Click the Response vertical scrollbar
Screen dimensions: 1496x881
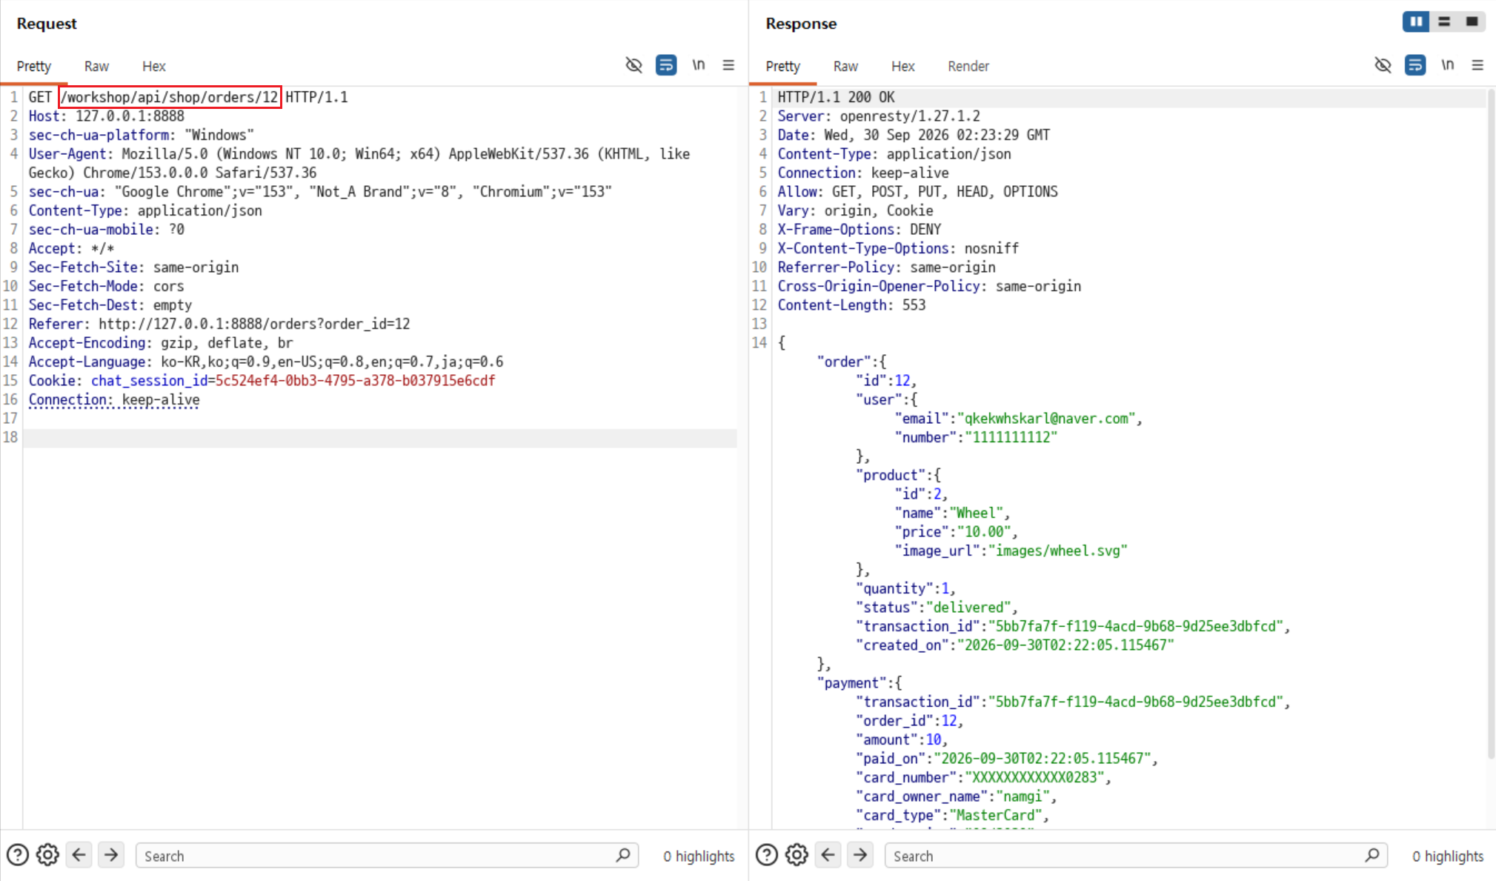(1491, 423)
